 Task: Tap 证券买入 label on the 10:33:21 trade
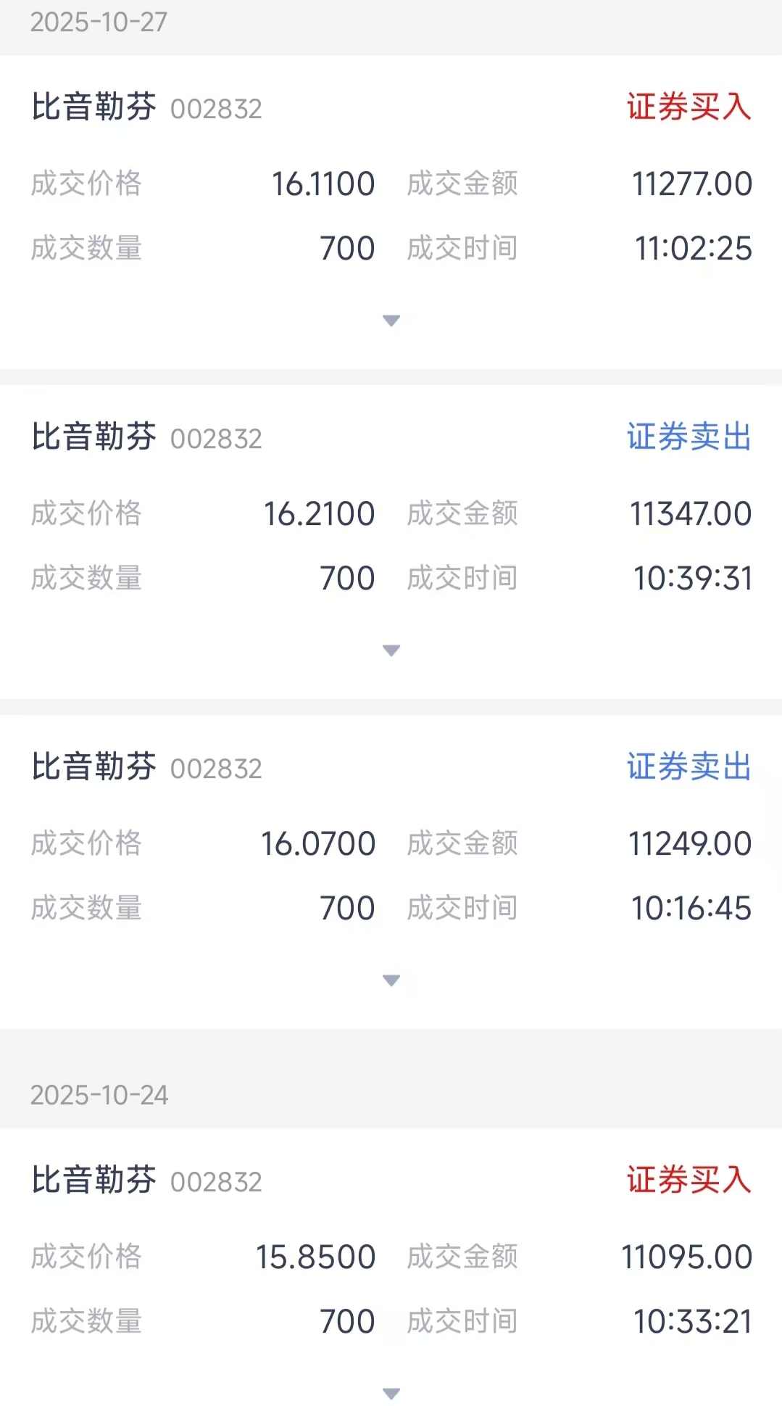pyautogui.click(x=689, y=1180)
